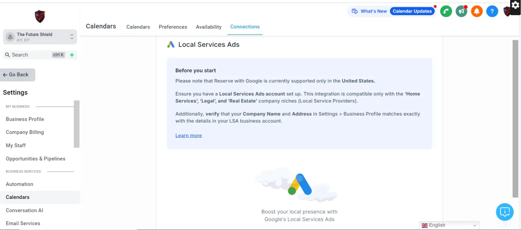
Task: Open Conversation AI settings
Action: [24, 211]
